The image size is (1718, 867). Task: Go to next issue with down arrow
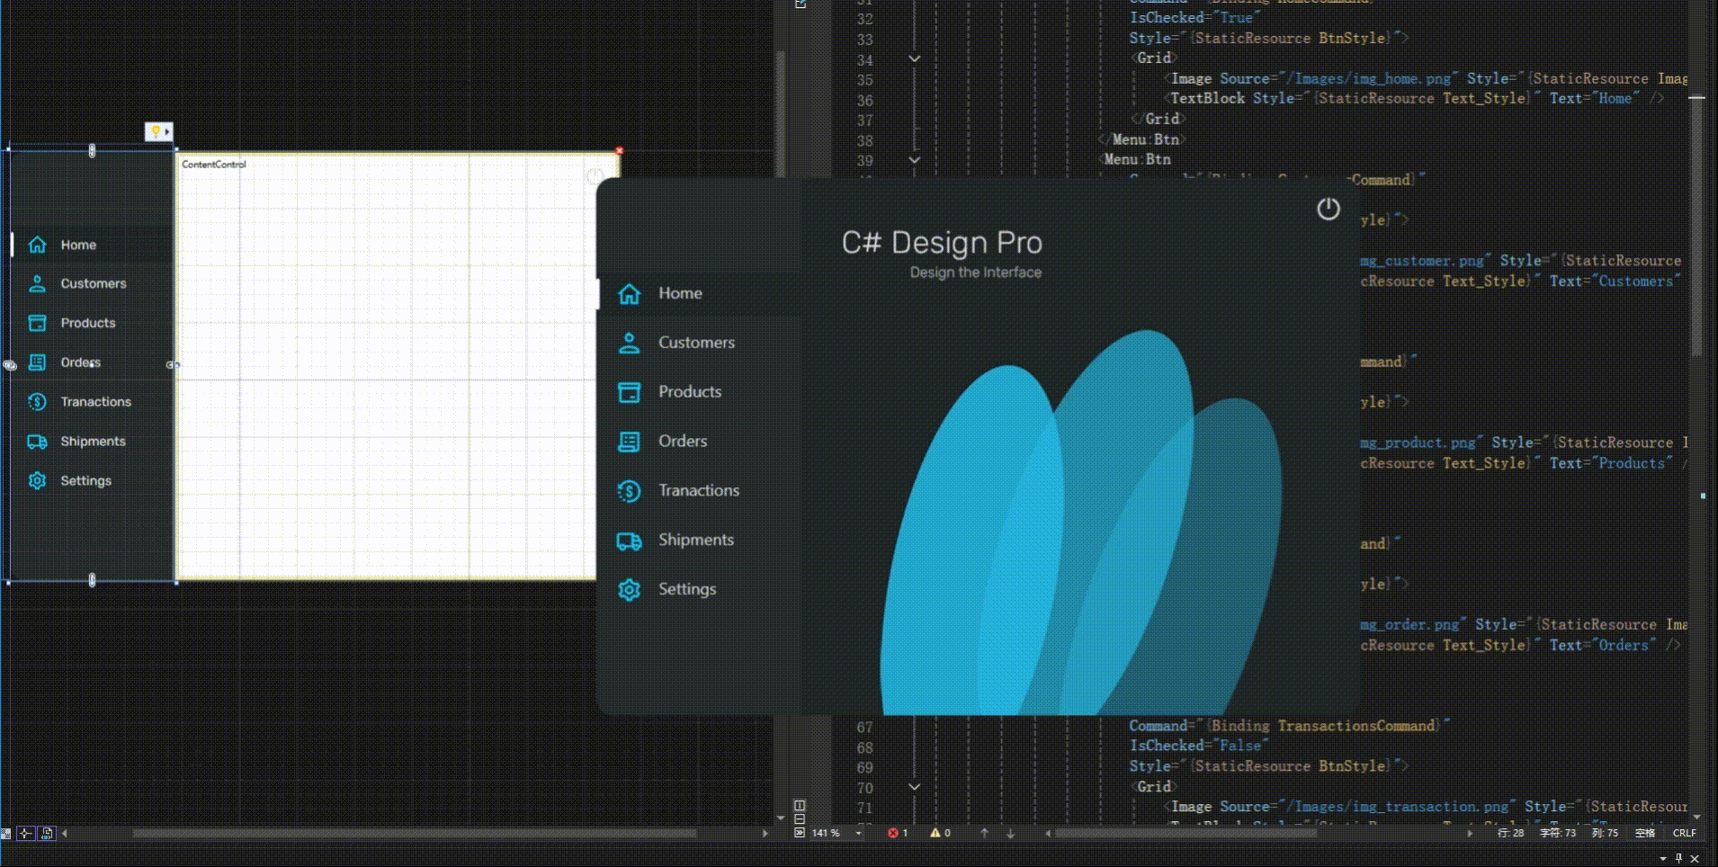point(1011,834)
